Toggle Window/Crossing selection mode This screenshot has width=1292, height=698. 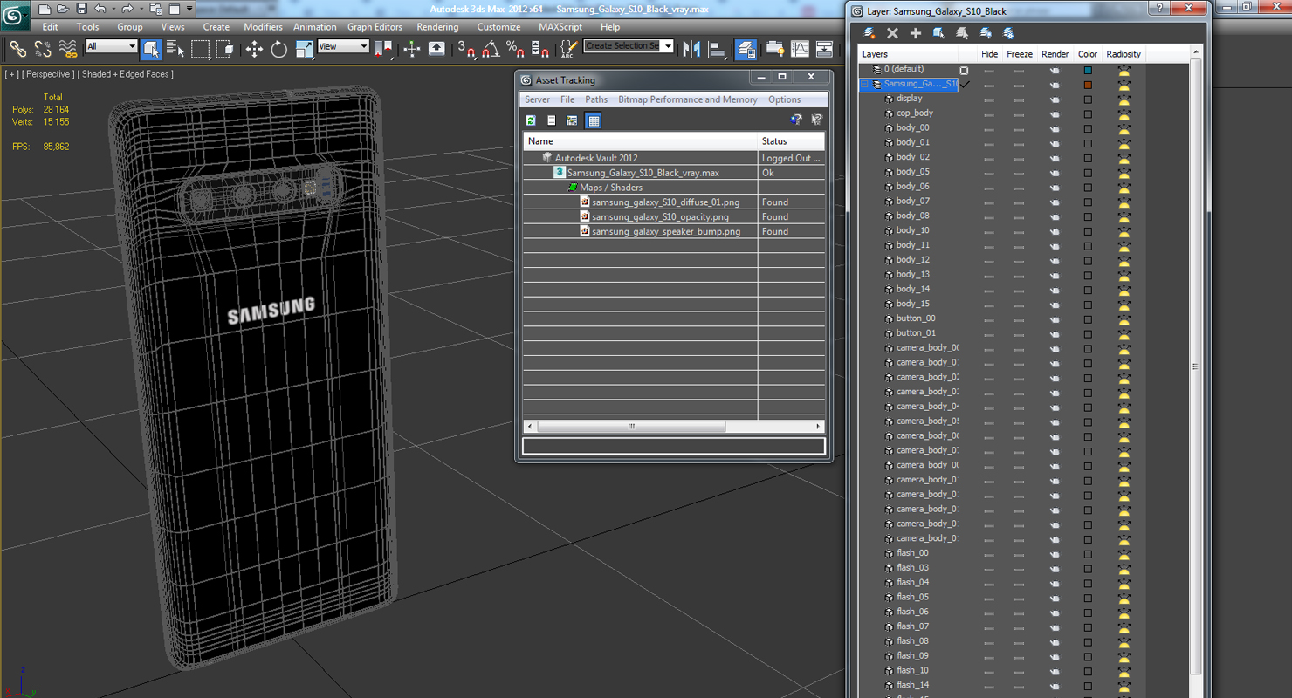(x=224, y=49)
